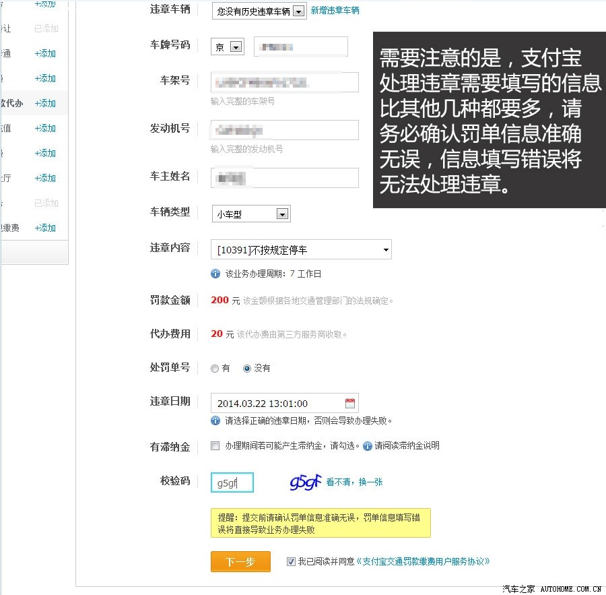Click +添加 next to 厅 in sidebar

[45, 178]
